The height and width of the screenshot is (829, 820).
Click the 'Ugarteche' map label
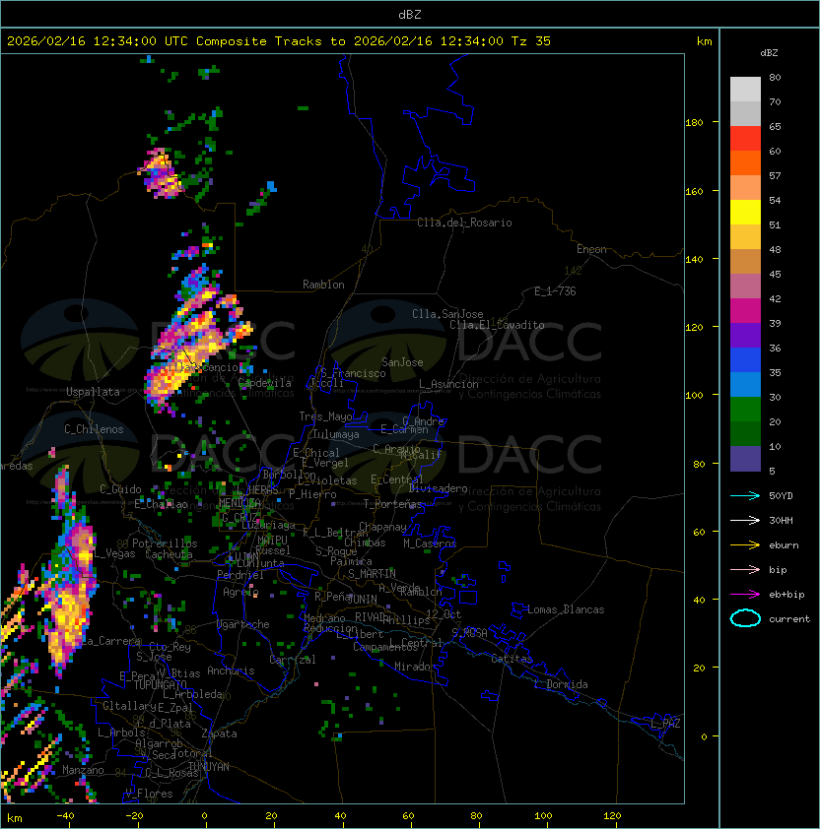243,624
